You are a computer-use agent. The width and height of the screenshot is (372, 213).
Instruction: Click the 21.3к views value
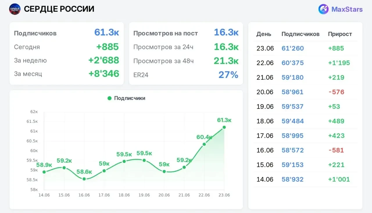pyautogui.click(x=226, y=61)
